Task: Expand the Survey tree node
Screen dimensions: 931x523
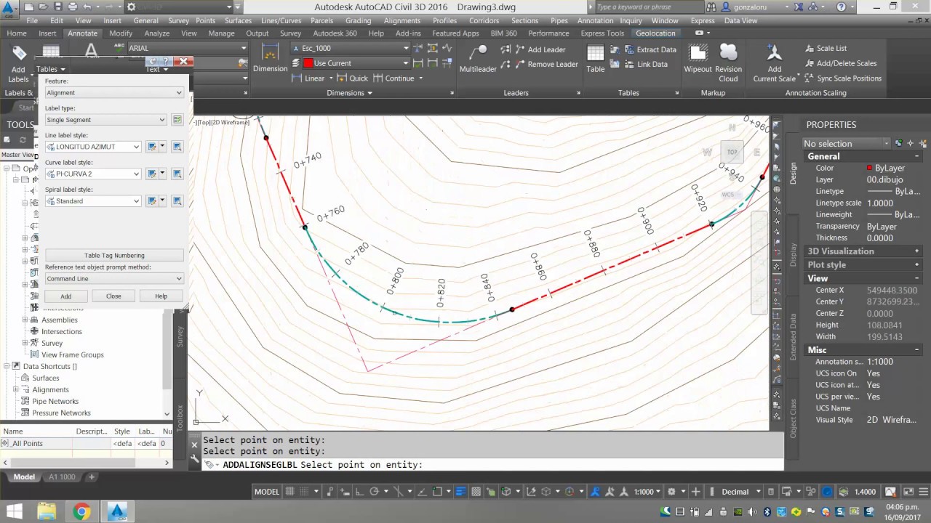Action: [25, 343]
